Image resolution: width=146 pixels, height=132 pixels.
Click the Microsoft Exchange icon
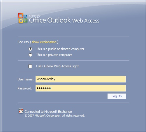pos(21,111)
